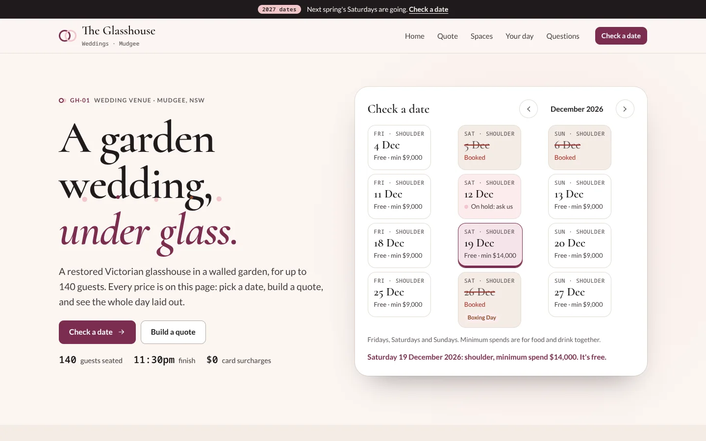Click the 11:30pm finish stat

click(x=164, y=360)
